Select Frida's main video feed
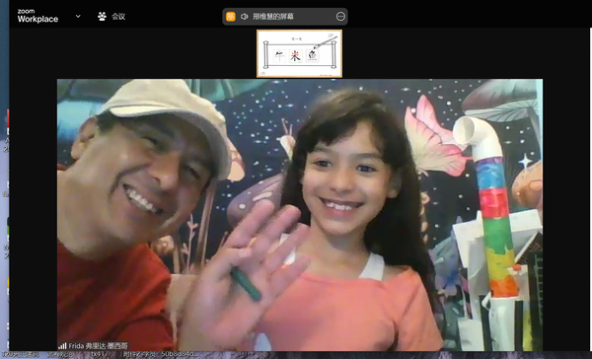The height and width of the screenshot is (359, 592). (300, 215)
